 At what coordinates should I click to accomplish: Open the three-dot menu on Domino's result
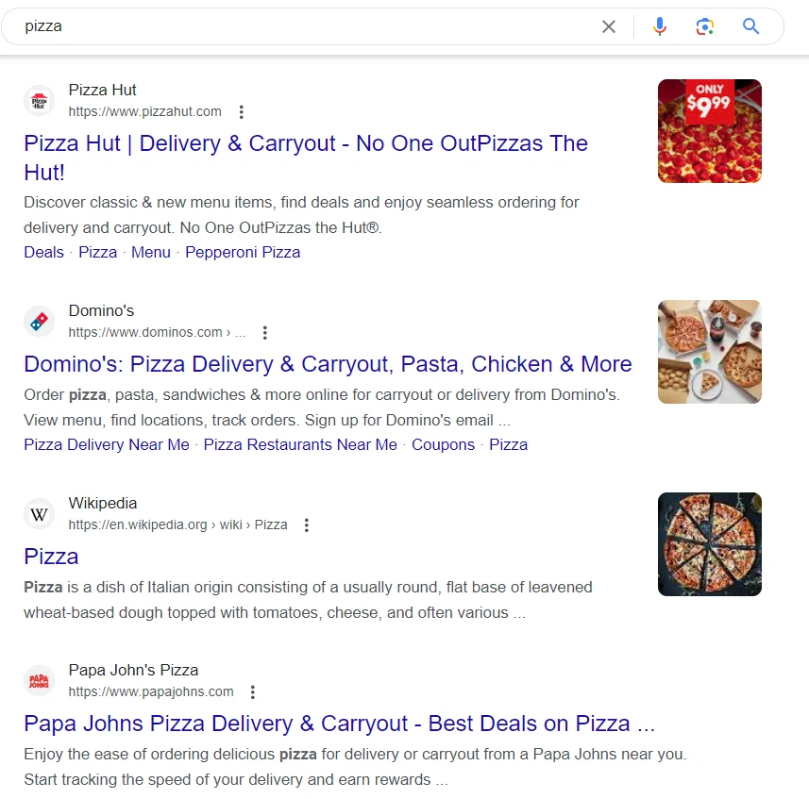point(265,332)
